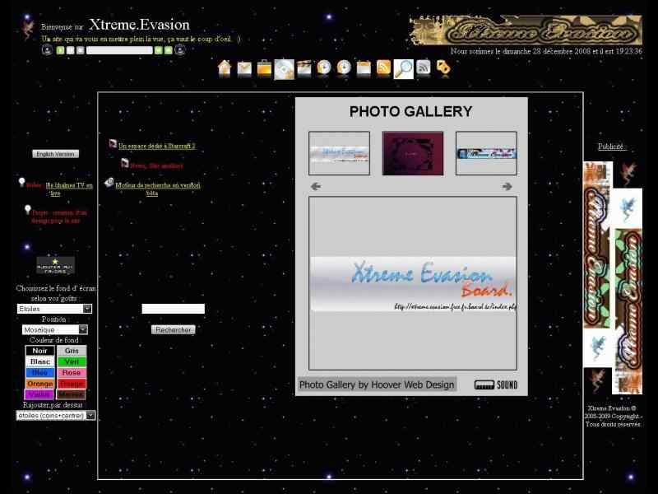Click the home house icon

[x=225, y=68]
